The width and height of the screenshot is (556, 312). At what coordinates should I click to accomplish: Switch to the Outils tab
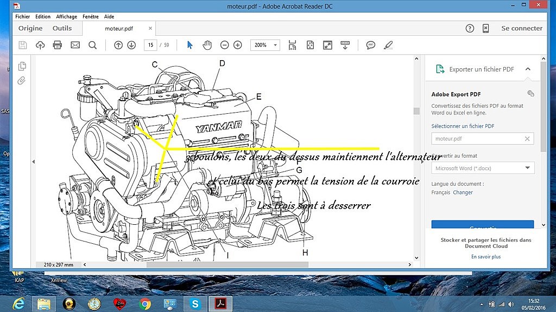click(x=62, y=28)
